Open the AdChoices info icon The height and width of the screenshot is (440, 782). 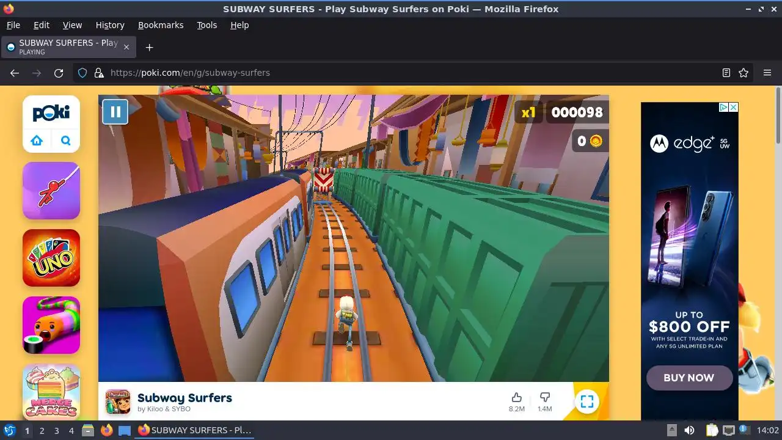[723, 107]
